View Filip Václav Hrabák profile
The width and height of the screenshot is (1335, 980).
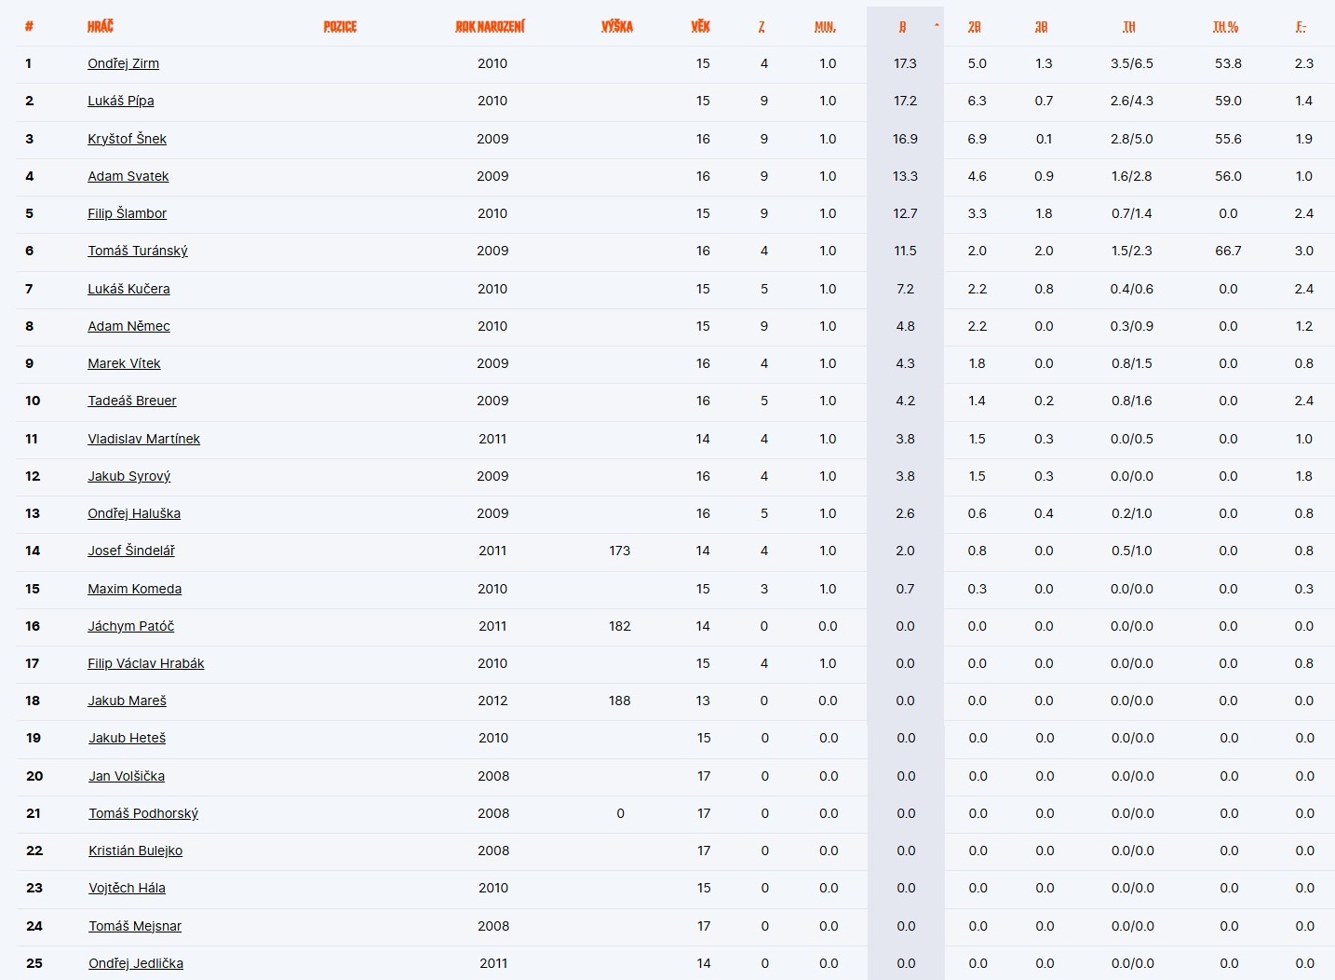146,663
